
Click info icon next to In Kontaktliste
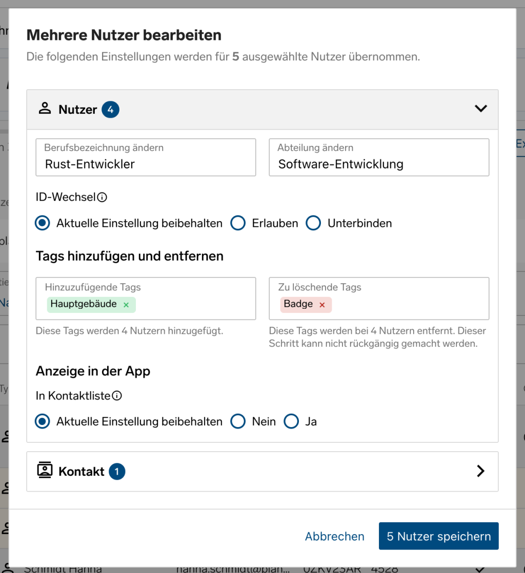[x=117, y=396]
